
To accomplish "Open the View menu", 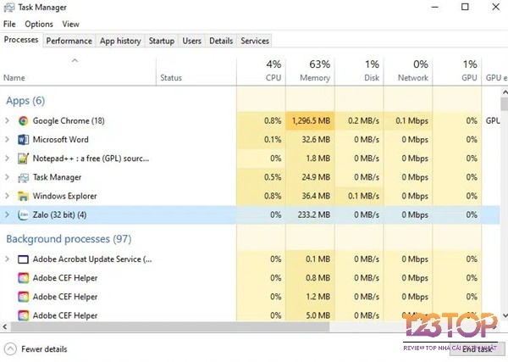I will (x=70, y=24).
